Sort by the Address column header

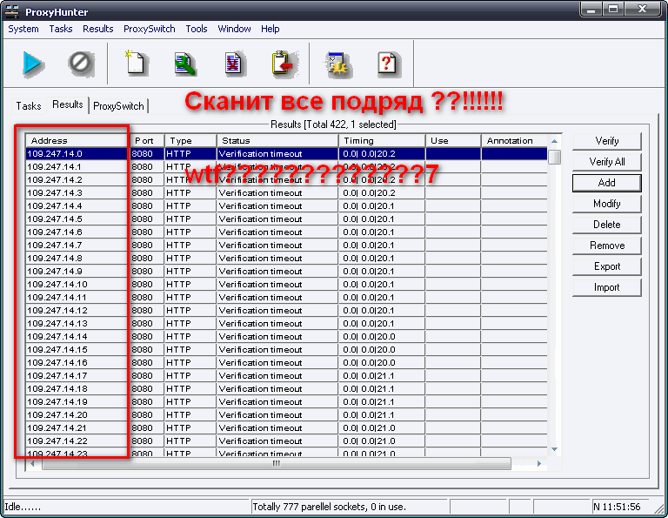click(77, 141)
